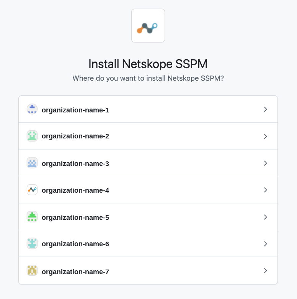Viewport: 297px width, 299px height.
Task: Open chevron for organization-name-3
Action: point(265,163)
